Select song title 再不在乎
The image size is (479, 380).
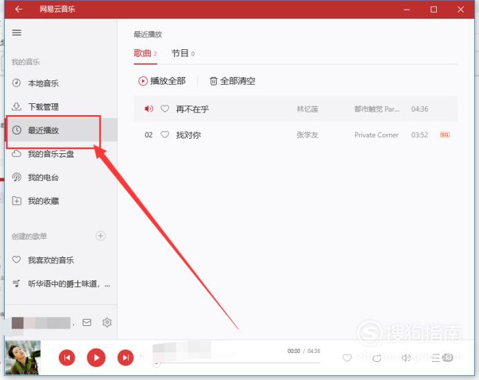pos(192,110)
